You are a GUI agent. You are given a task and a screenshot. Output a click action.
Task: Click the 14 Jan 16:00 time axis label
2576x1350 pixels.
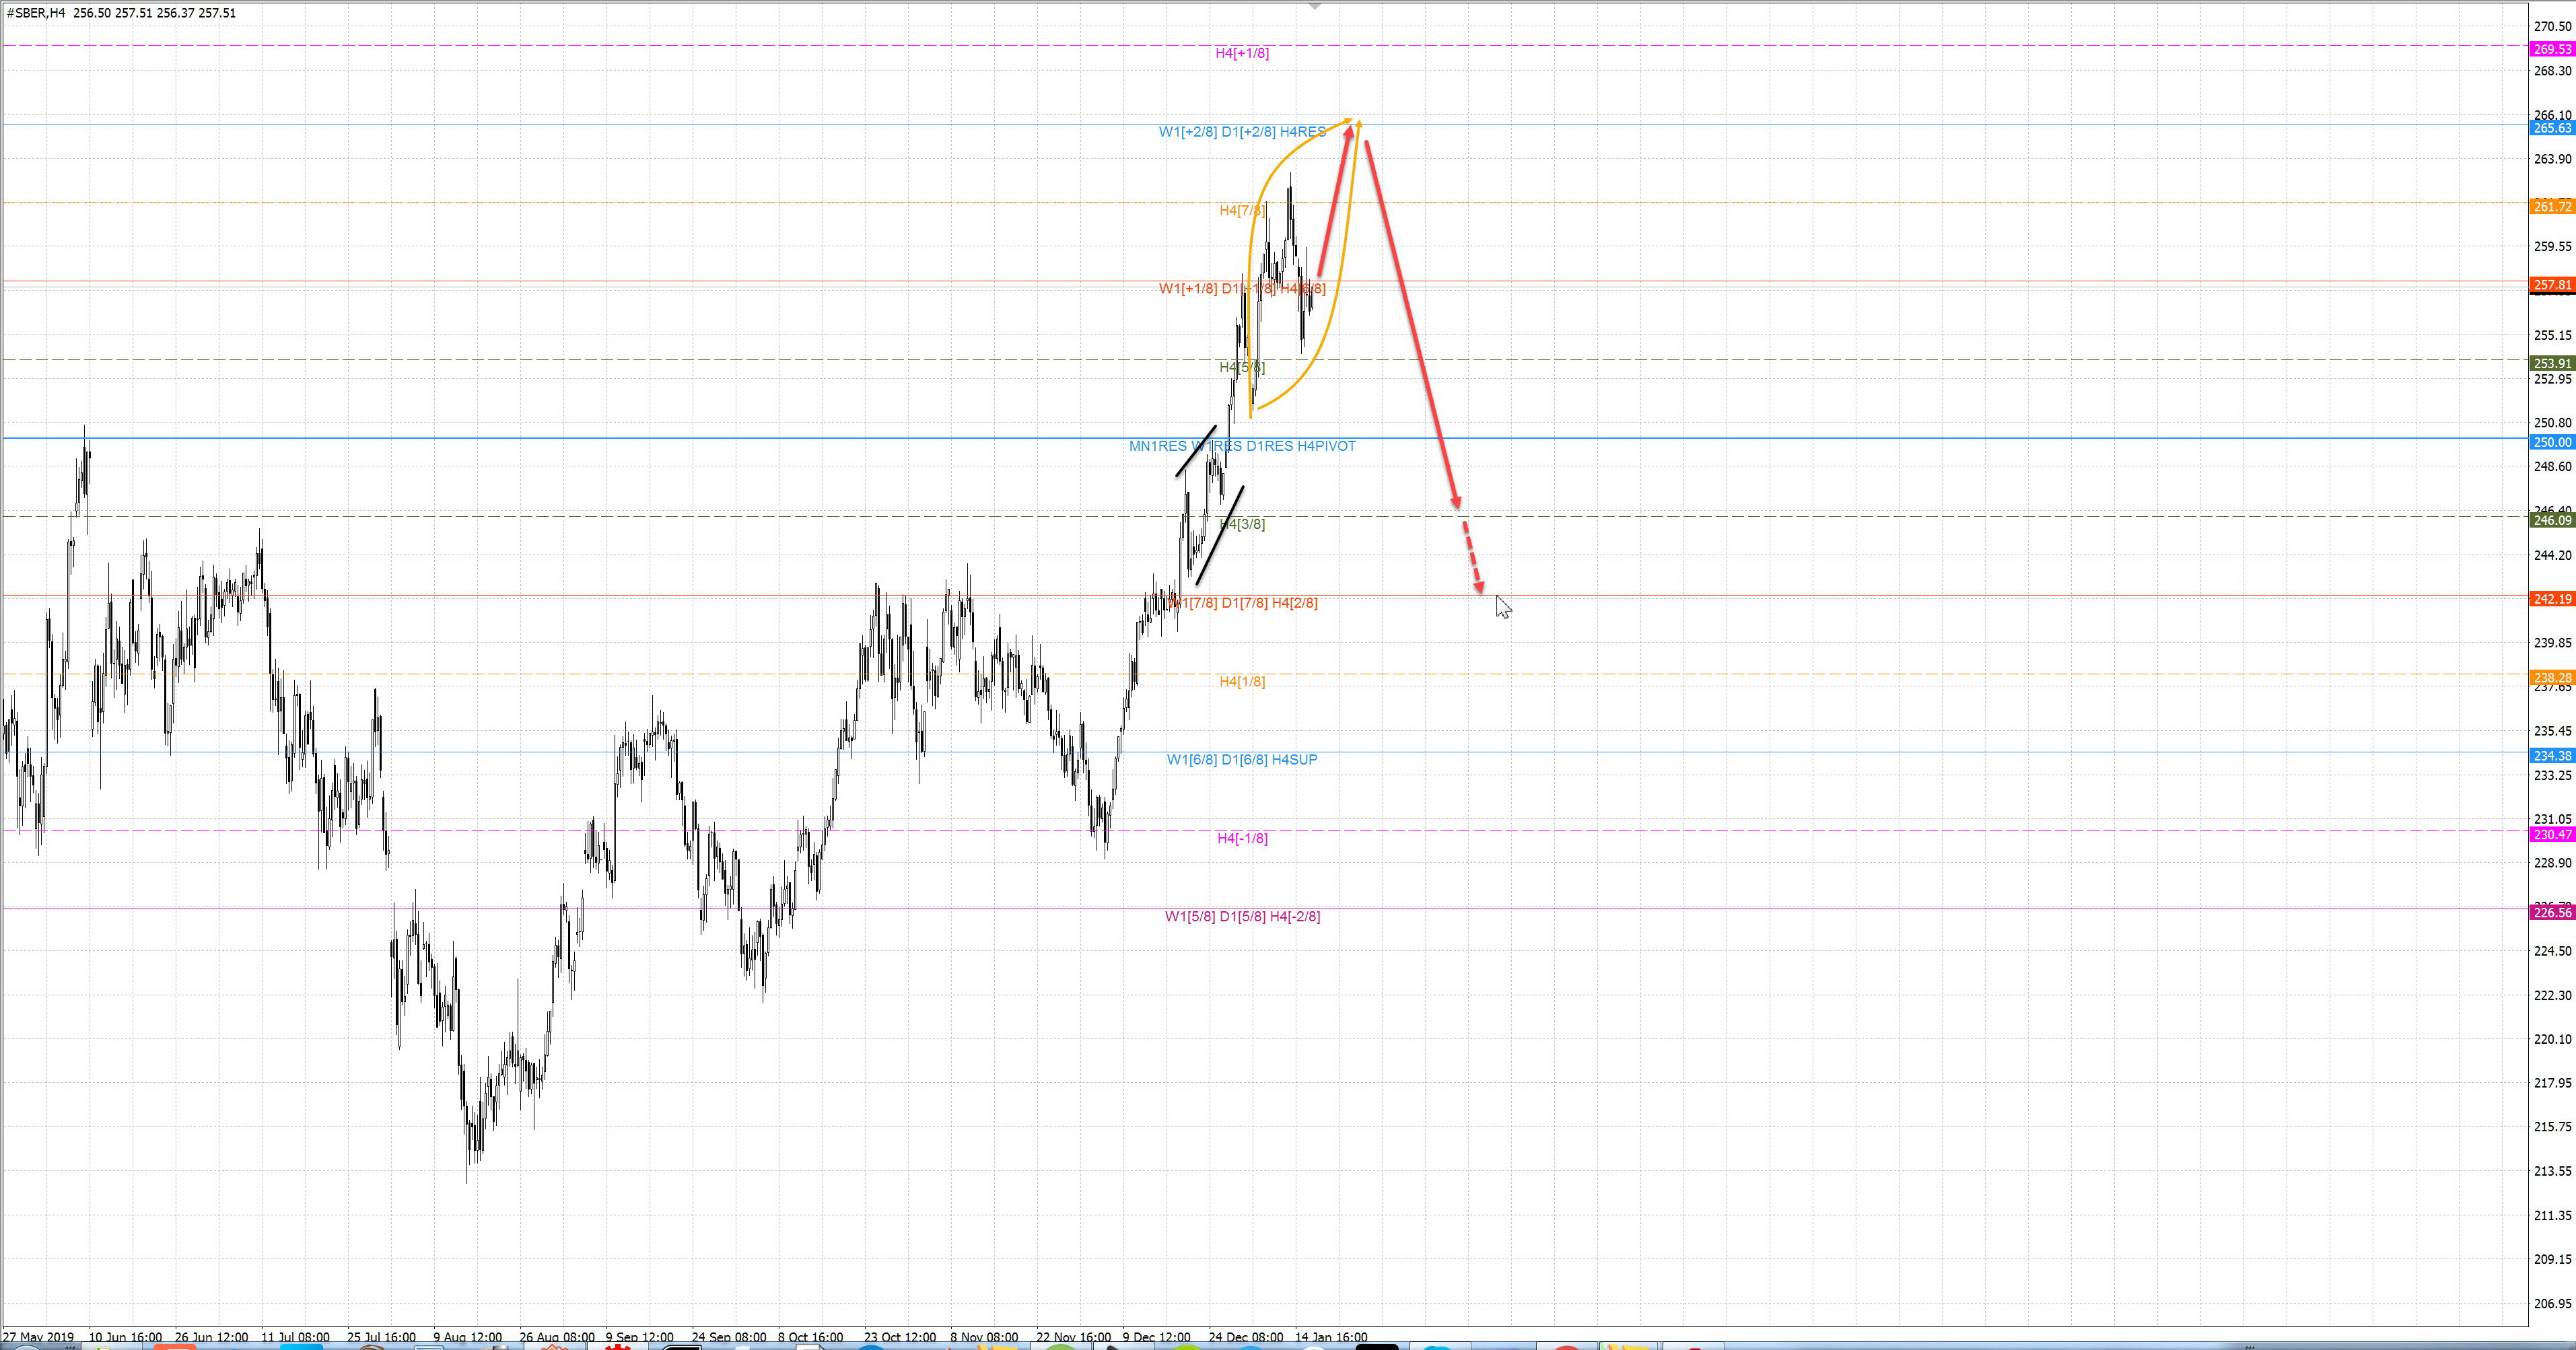[x=1331, y=1336]
